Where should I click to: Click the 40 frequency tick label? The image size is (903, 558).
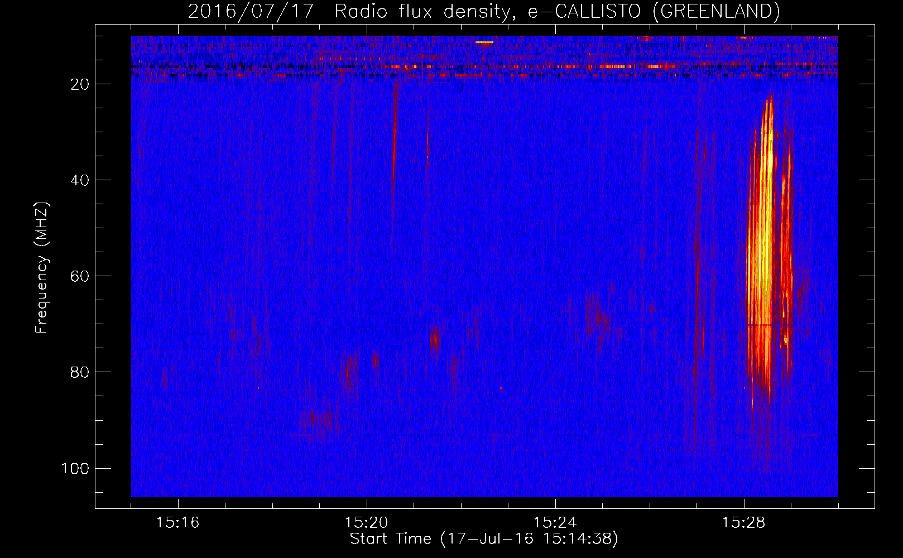pos(80,180)
